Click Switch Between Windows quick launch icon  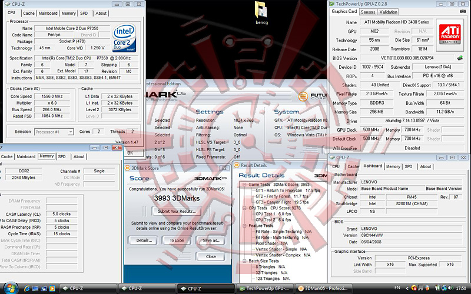coord(44,289)
